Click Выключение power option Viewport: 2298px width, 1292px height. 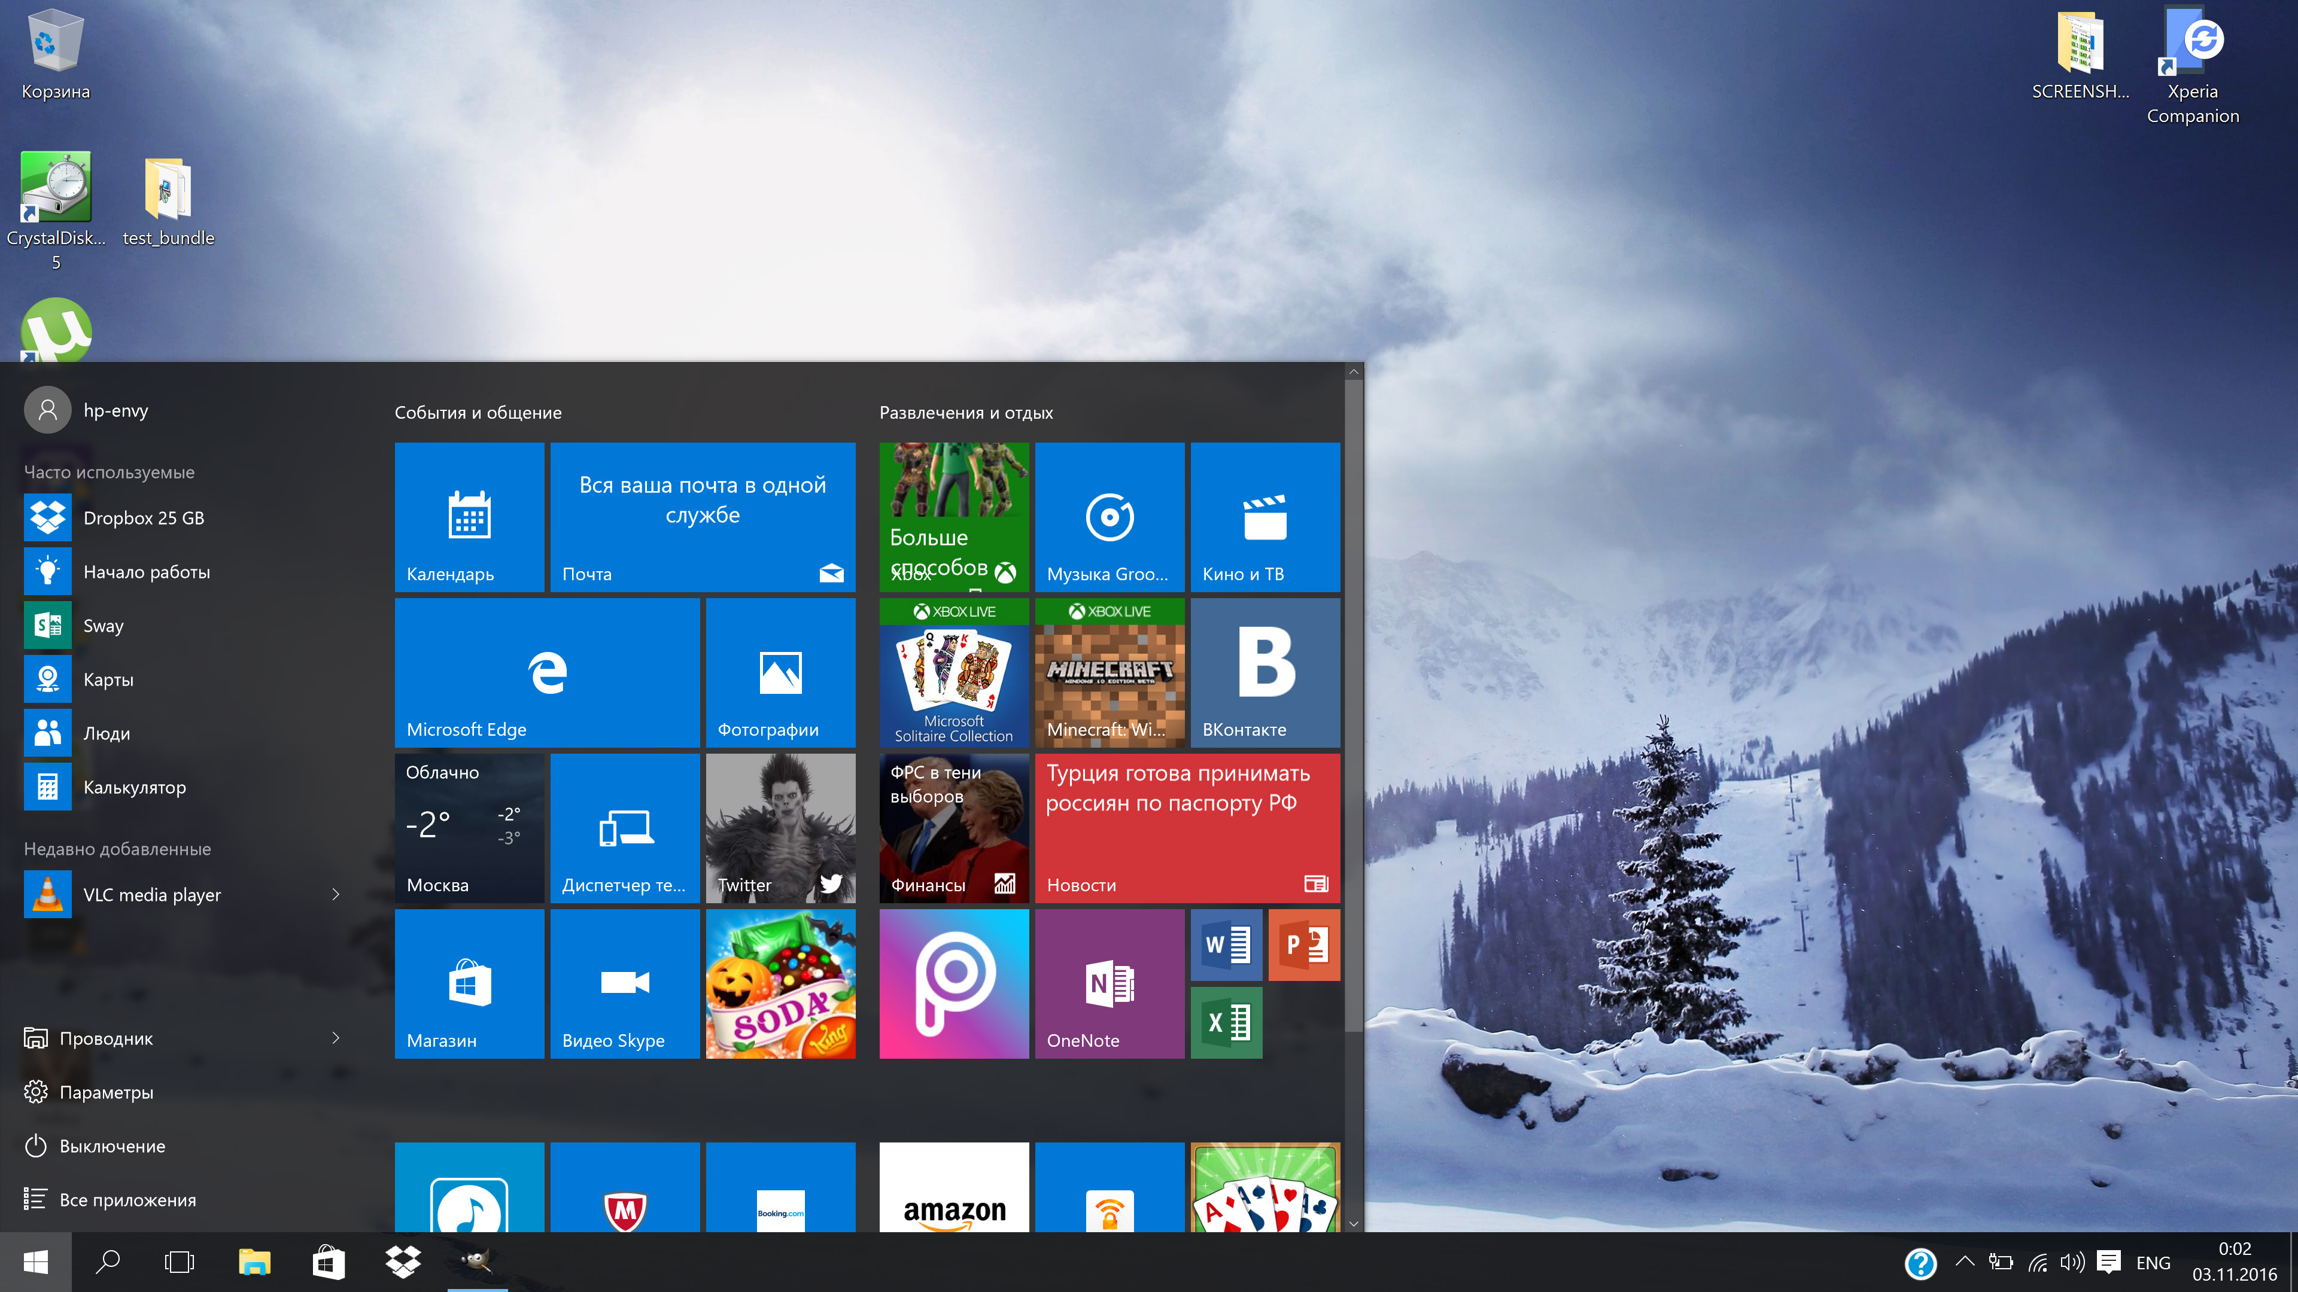[111, 1146]
